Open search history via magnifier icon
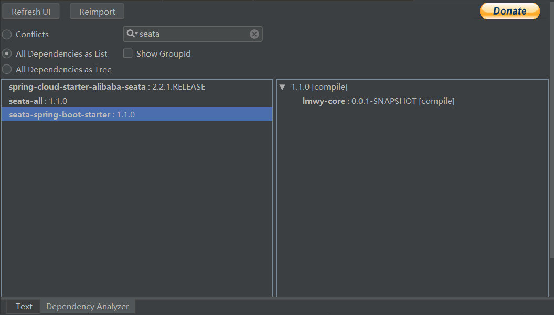This screenshot has width=554, height=315. coord(132,34)
